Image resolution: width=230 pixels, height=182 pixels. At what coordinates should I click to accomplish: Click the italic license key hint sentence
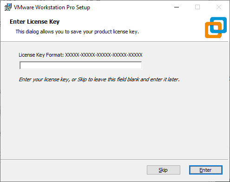(x=99, y=79)
